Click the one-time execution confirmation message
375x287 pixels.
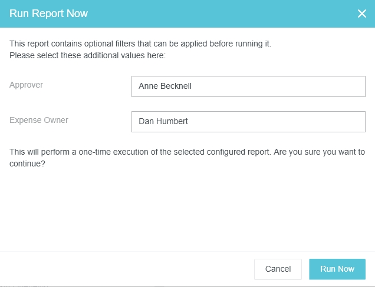[187, 152]
